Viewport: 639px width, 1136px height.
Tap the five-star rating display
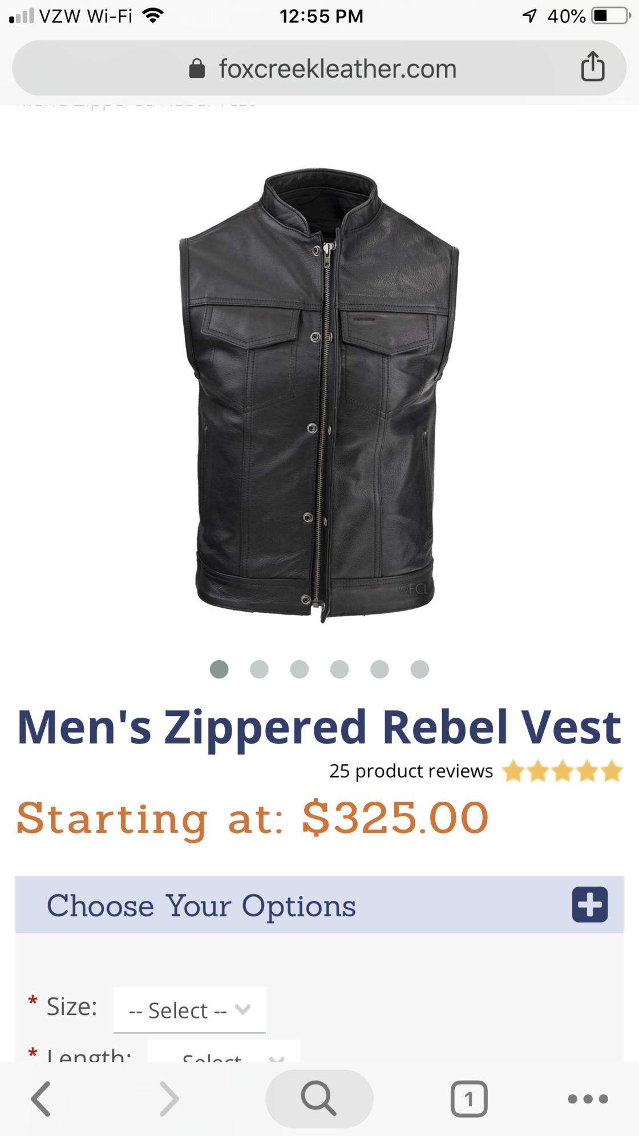point(563,771)
